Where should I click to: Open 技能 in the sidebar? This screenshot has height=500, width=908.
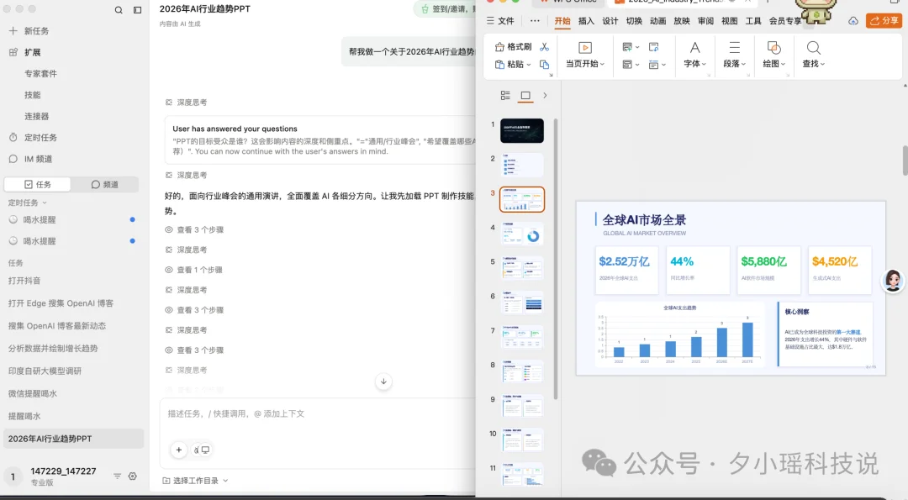33,95
